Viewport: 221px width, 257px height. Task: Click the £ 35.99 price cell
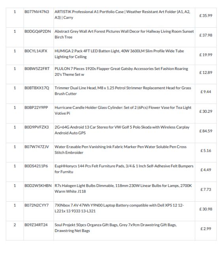206,15
